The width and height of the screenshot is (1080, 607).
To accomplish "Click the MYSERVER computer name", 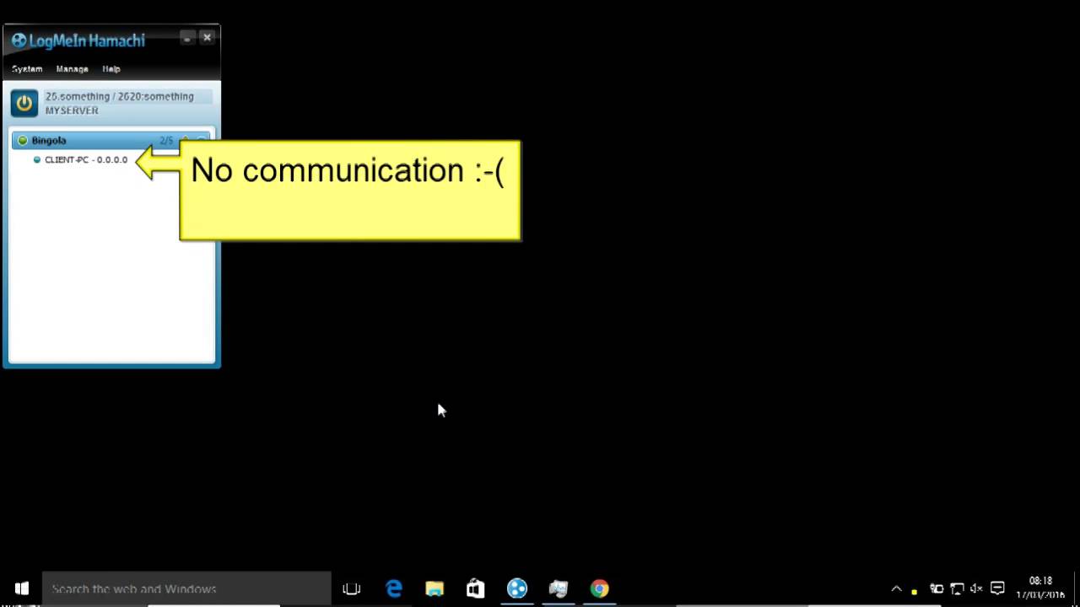I will (72, 110).
